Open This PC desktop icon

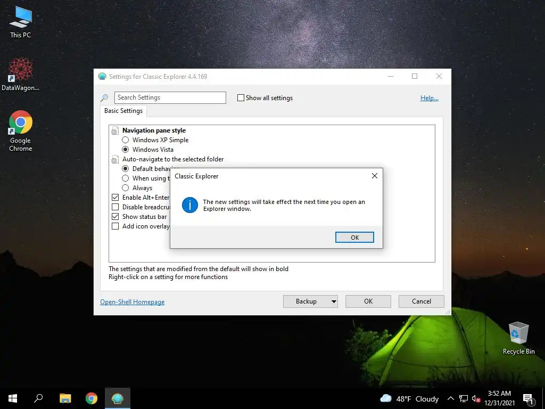click(x=21, y=21)
